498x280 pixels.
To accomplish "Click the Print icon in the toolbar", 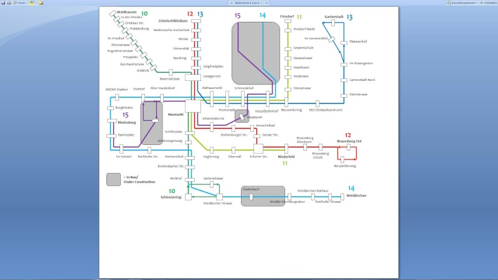I will tap(9, 2).
